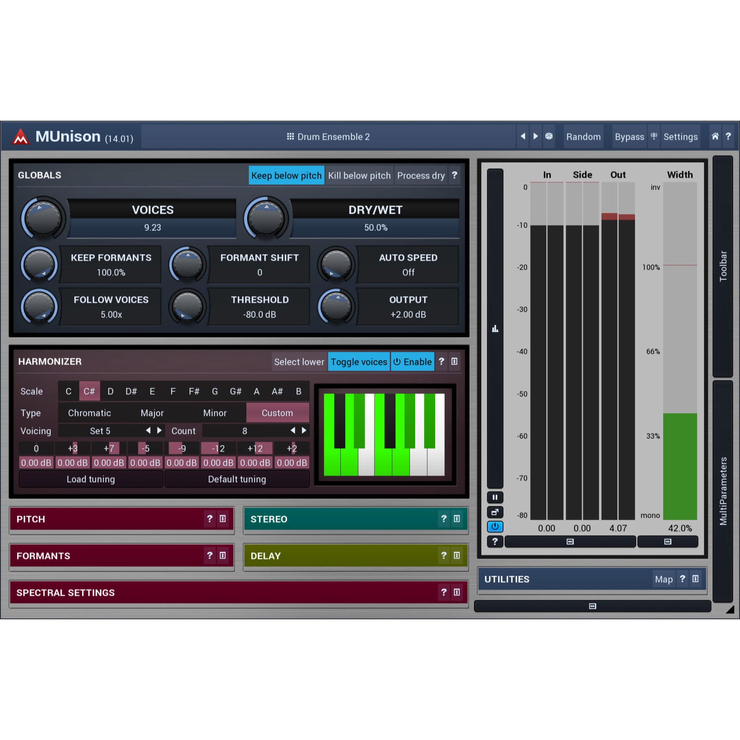The image size is (740, 740).
Task: Click the Utilities Map button
Action: point(664,579)
